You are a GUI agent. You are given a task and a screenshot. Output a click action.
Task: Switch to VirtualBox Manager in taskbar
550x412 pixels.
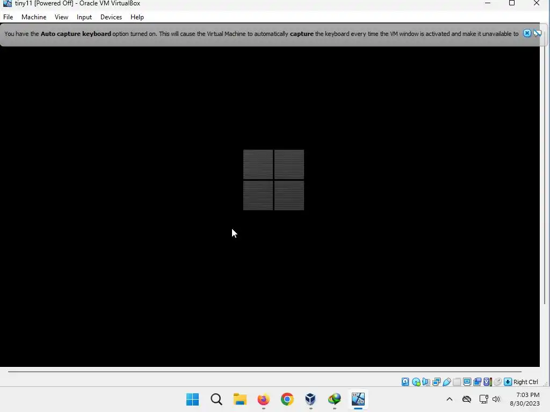click(311, 399)
